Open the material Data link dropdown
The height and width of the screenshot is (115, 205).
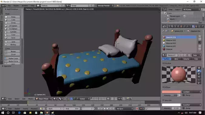197,55
